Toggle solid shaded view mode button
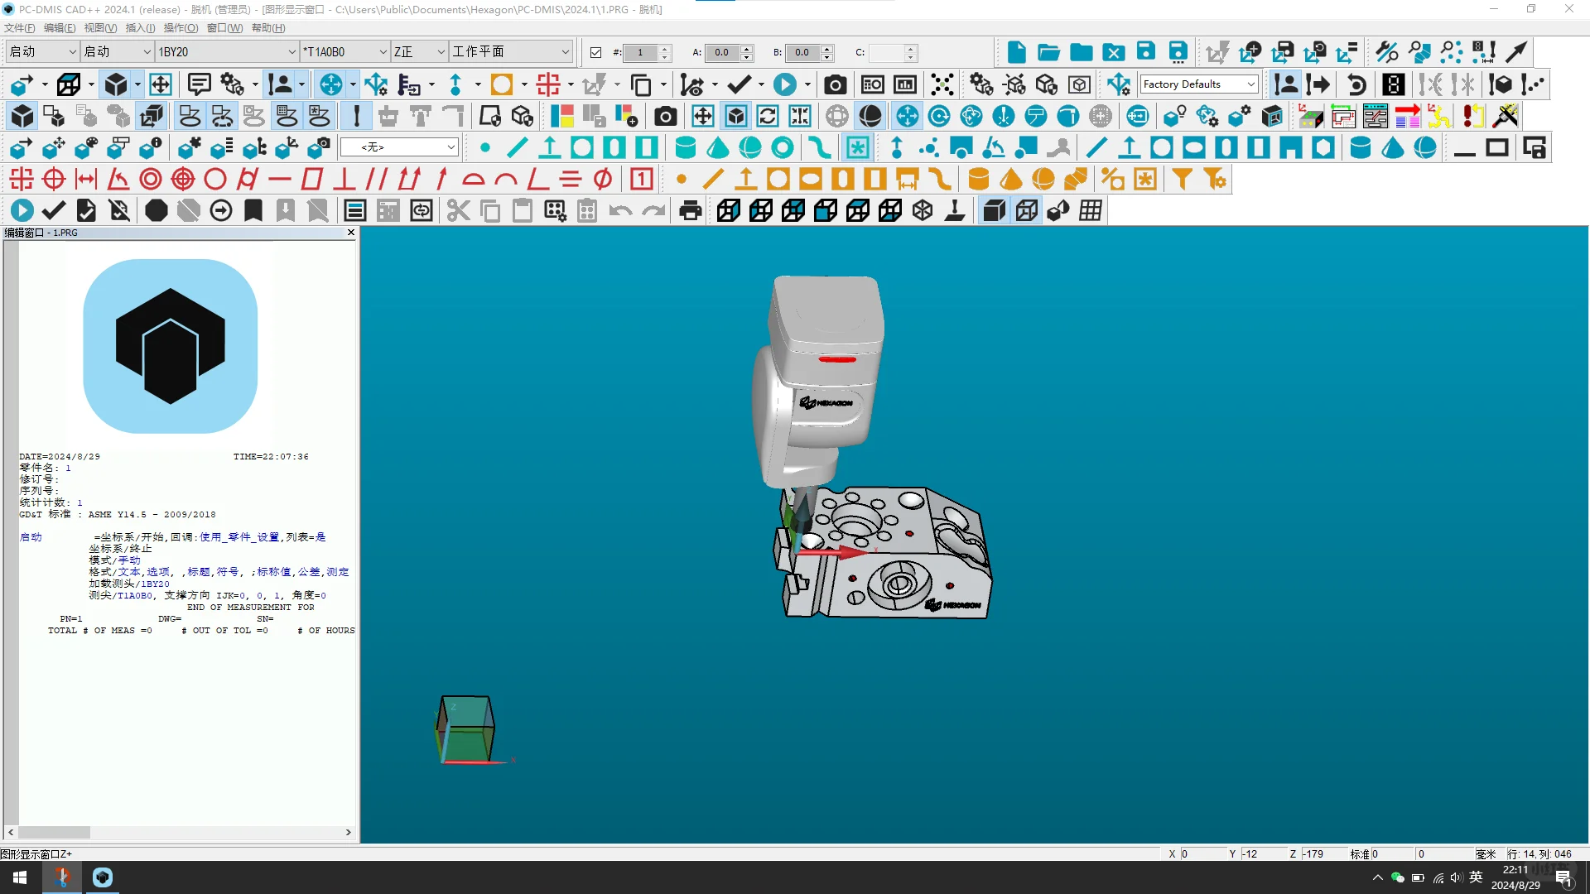This screenshot has width=1590, height=894. click(994, 211)
